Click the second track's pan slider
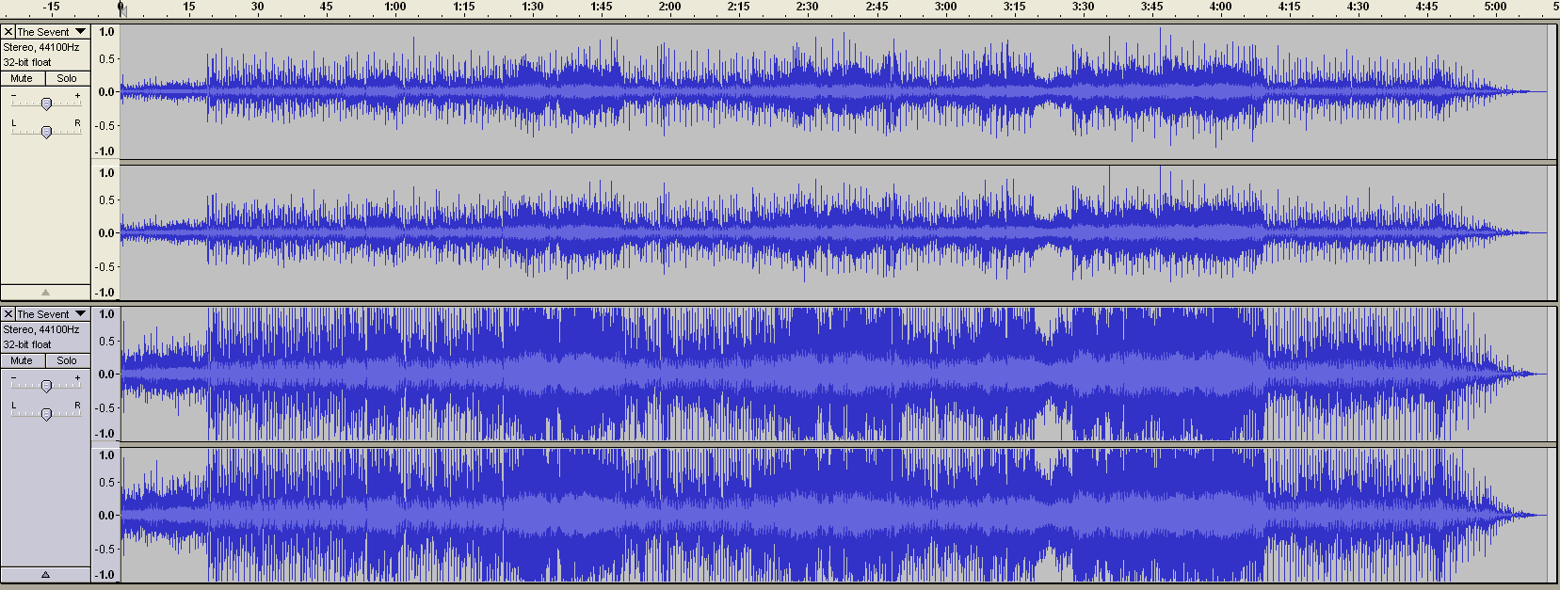 [46, 414]
